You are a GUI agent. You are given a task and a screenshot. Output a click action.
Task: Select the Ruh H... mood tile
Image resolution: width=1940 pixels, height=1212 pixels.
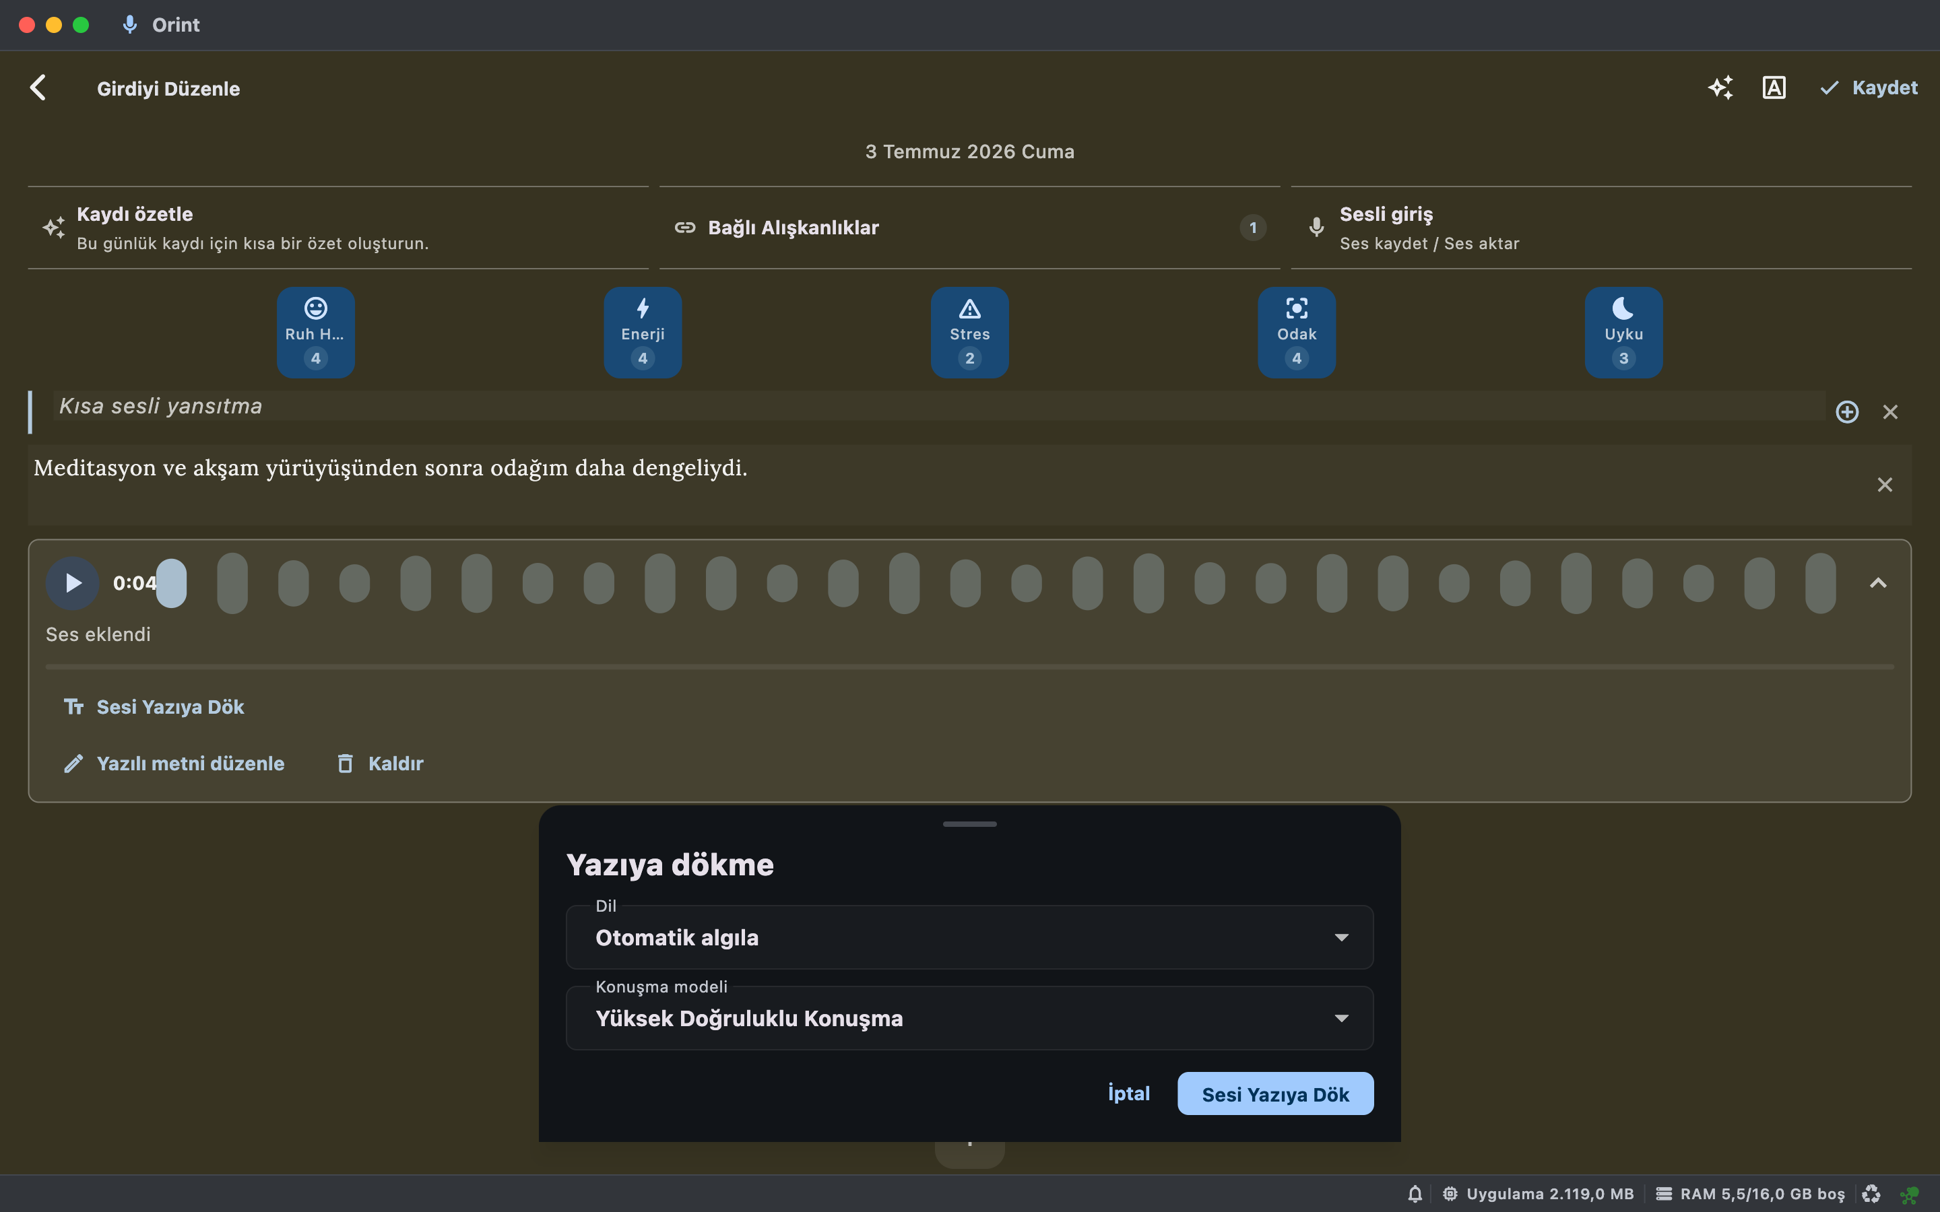point(316,332)
